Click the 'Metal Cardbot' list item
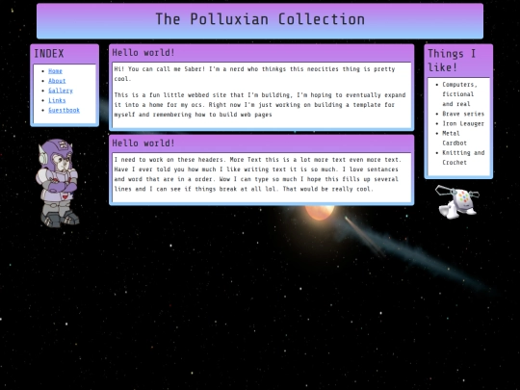Screen dimensions: 520x390 point(455,139)
